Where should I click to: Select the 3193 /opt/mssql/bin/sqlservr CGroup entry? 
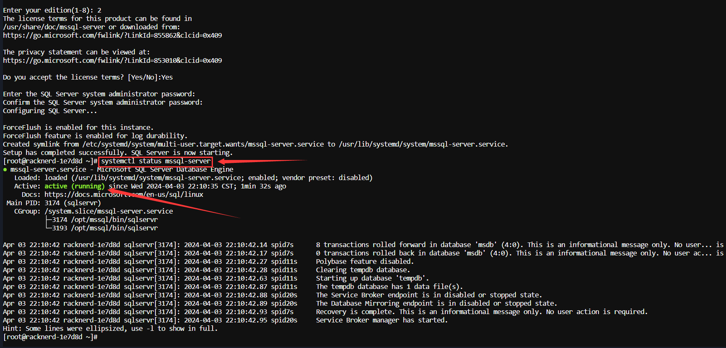[104, 228]
